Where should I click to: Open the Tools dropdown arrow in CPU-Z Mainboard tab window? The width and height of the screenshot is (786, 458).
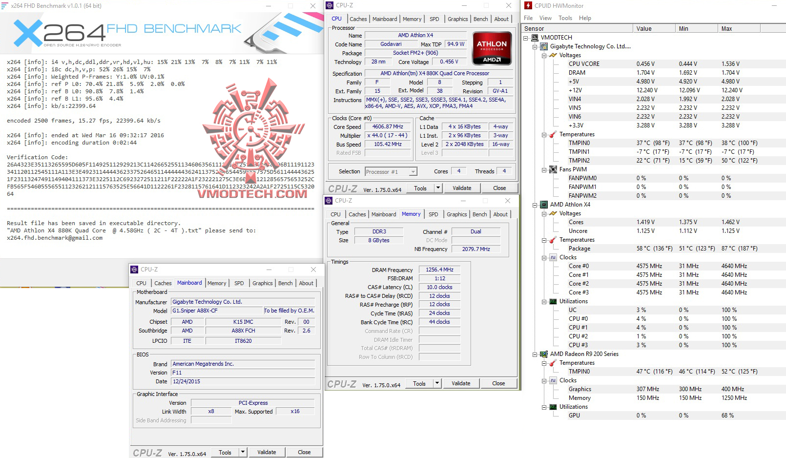pos(243,452)
